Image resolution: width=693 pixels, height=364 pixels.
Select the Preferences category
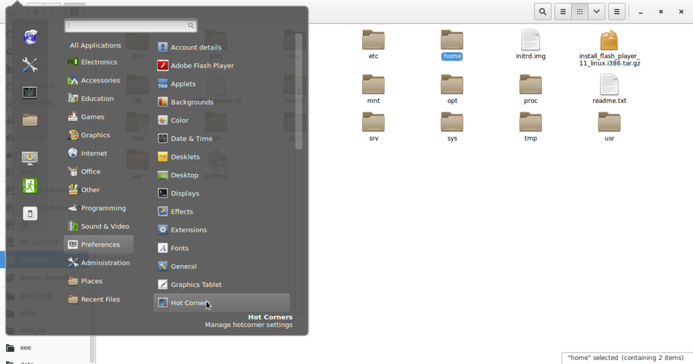99,244
